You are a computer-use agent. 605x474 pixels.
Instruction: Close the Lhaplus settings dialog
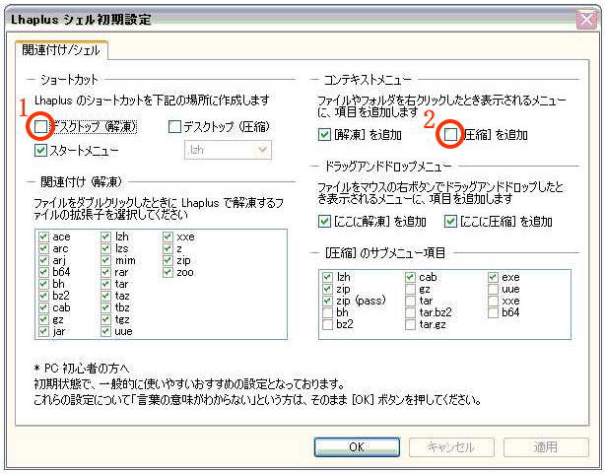(x=586, y=20)
